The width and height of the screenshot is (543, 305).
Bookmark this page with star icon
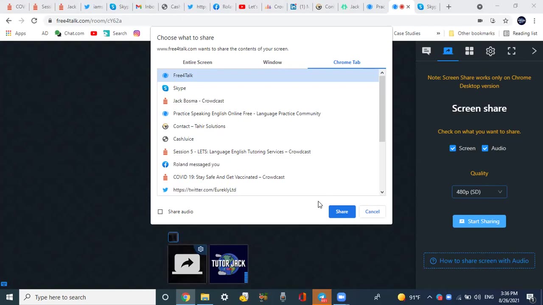click(505, 21)
